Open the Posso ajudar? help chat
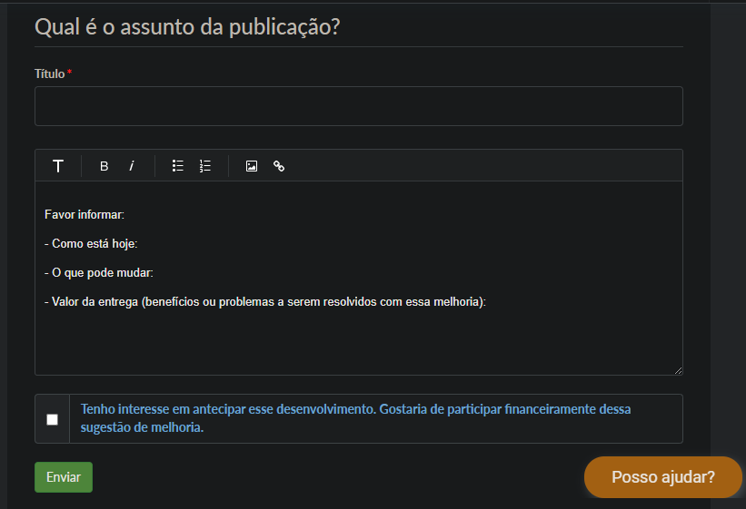 (x=663, y=477)
